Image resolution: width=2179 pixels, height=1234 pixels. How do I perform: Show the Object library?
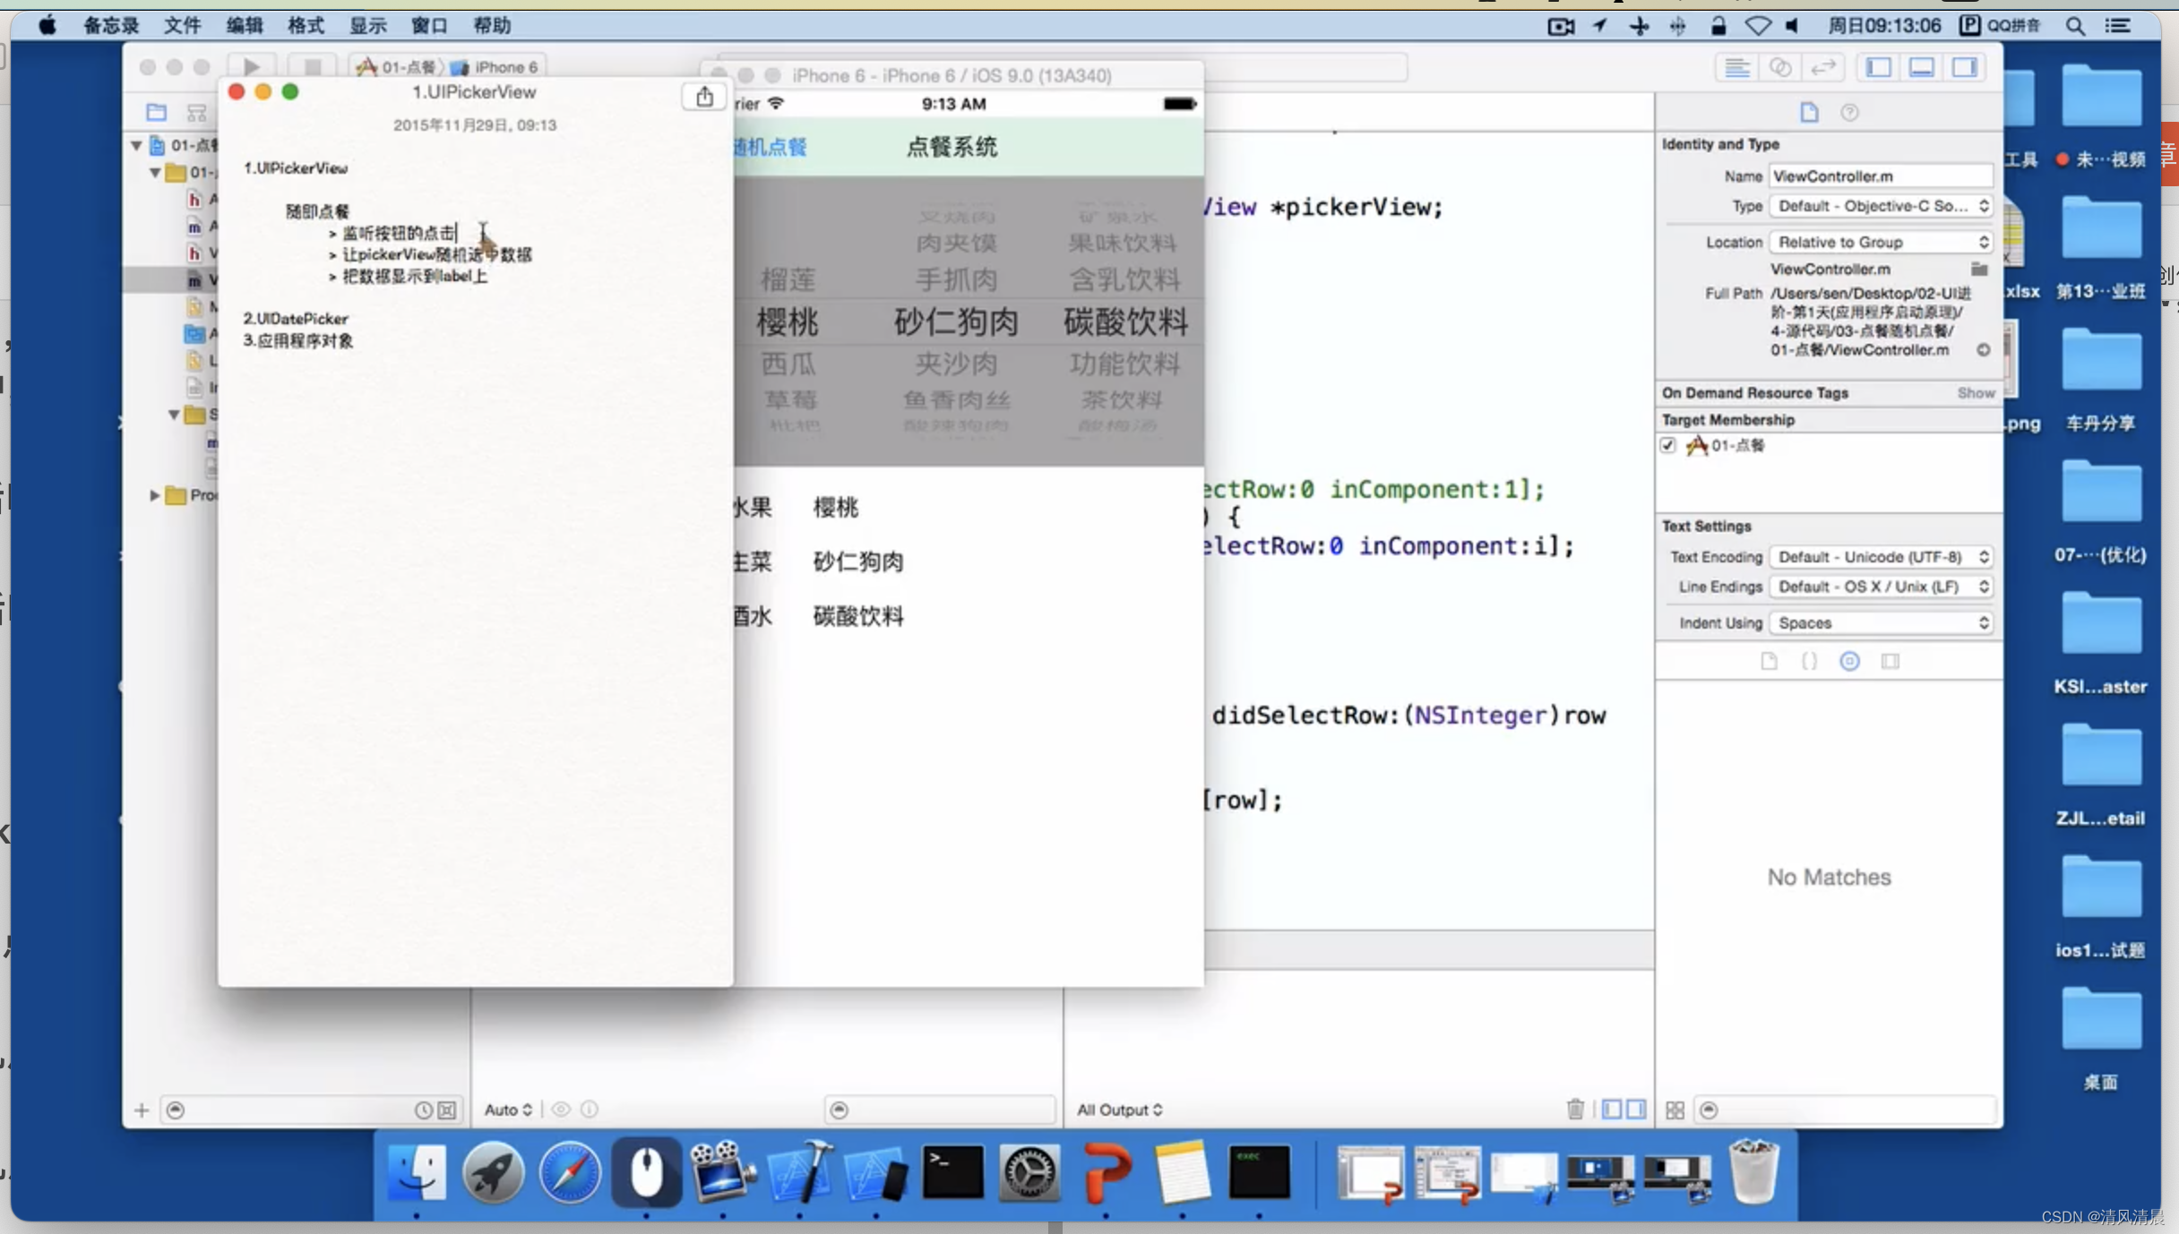point(1849,661)
